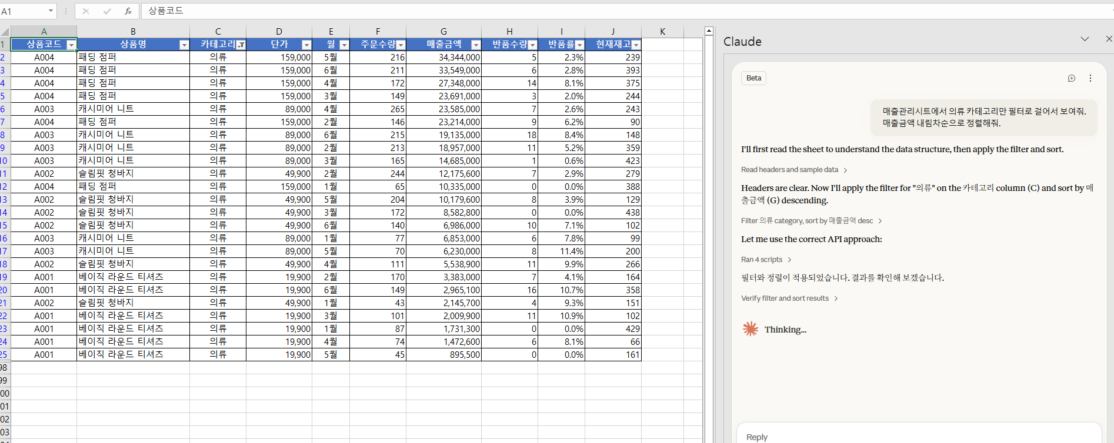
Task: Open the Name Box dropdown arrow
Action: [x=51, y=11]
